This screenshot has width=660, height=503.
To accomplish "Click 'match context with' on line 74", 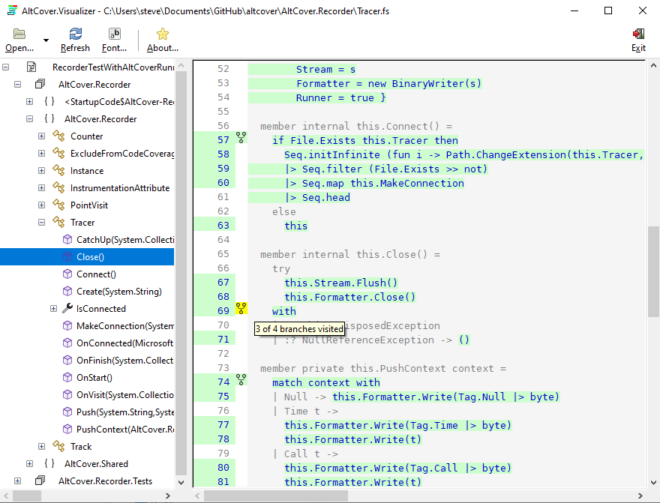I will coord(325,382).
